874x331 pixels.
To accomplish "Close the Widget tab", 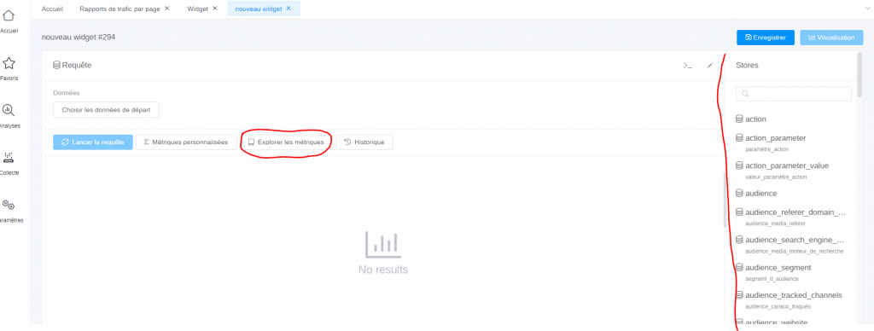I will coord(214,9).
